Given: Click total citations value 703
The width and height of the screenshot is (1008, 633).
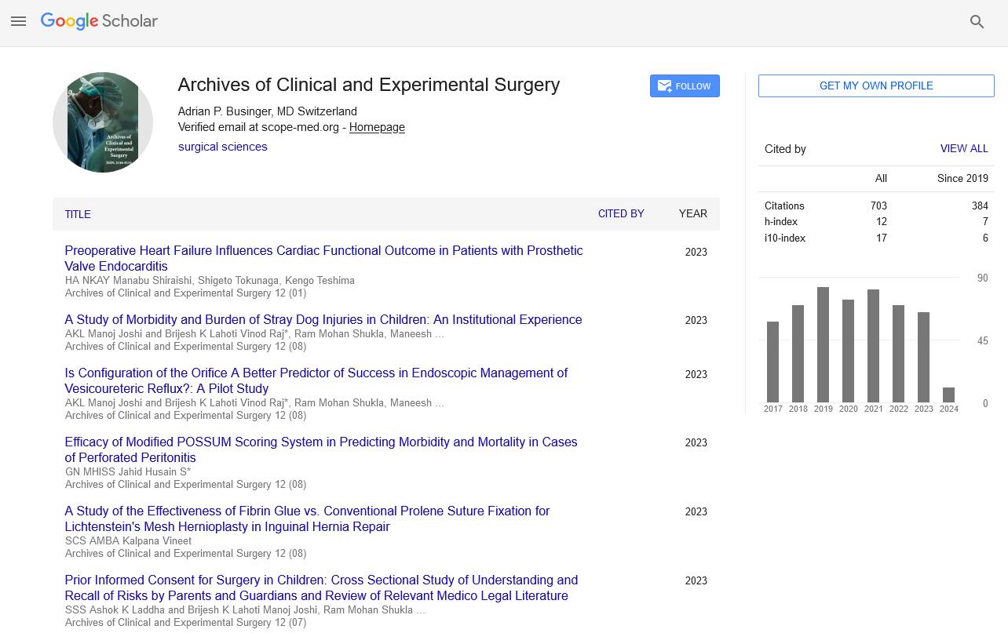Looking at the screenshot, I should (x=878, y=206).
